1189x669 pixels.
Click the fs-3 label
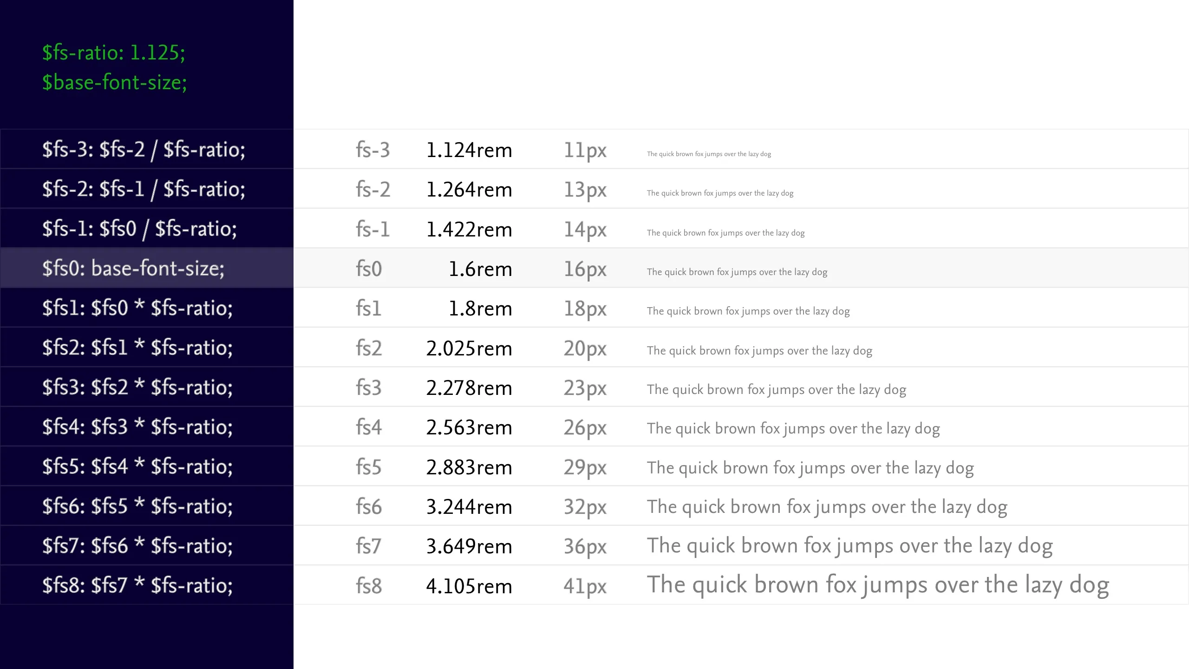pos(372,150)
